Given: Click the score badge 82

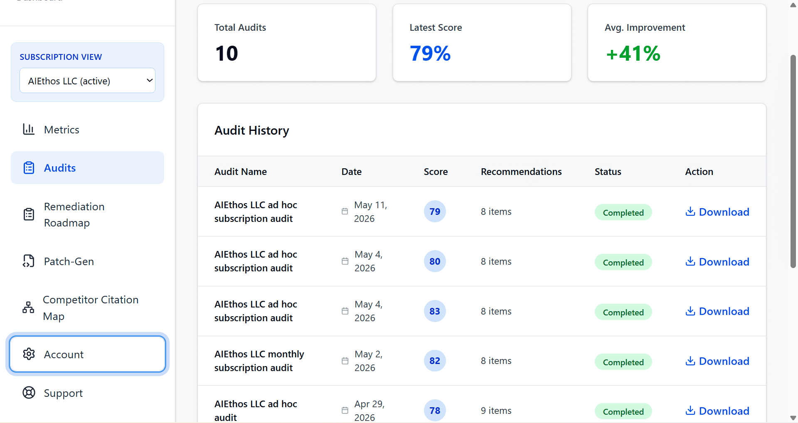Looking at the screenshot, I should [x=435, y=361].
